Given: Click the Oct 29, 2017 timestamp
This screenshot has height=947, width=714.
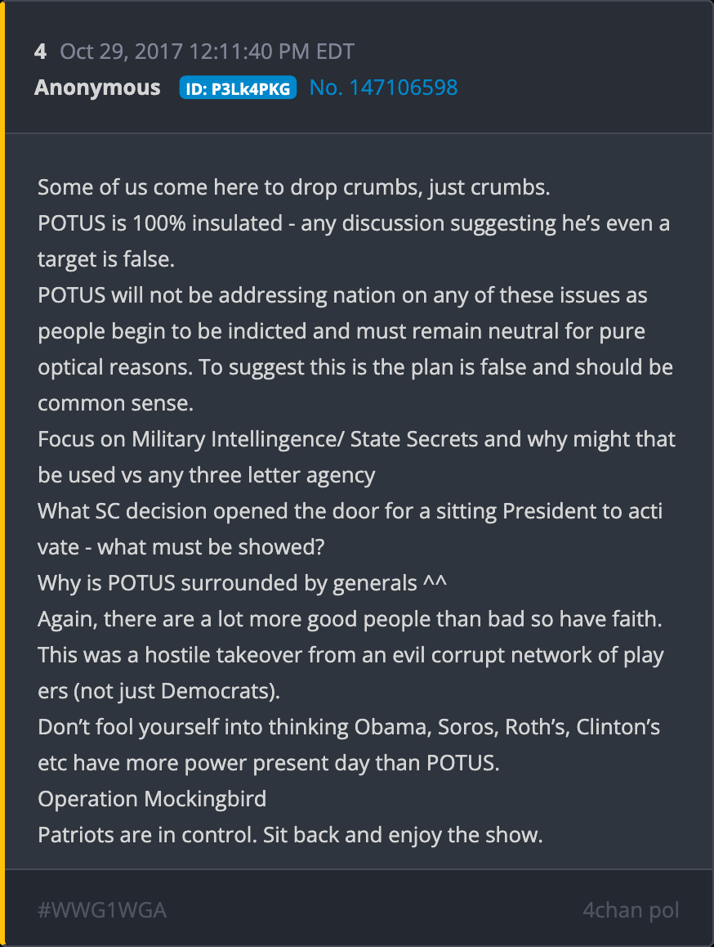Looking at the screenshot, I should tap(207, 52).
